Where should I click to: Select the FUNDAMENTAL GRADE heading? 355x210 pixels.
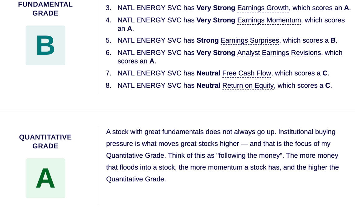point(45,9)
